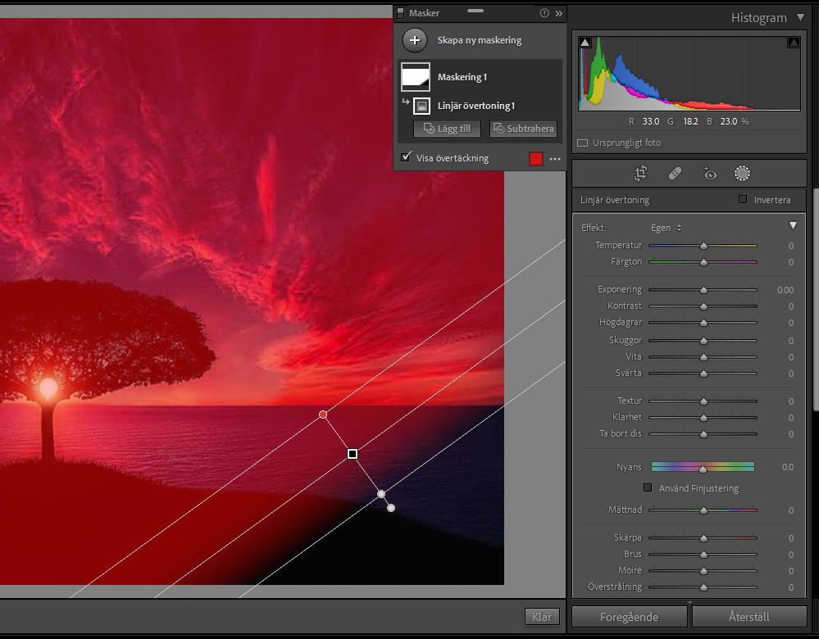
Task: Select the Maskering 1 mask entry
Action: pyautogui.click(x=462, y=77)
